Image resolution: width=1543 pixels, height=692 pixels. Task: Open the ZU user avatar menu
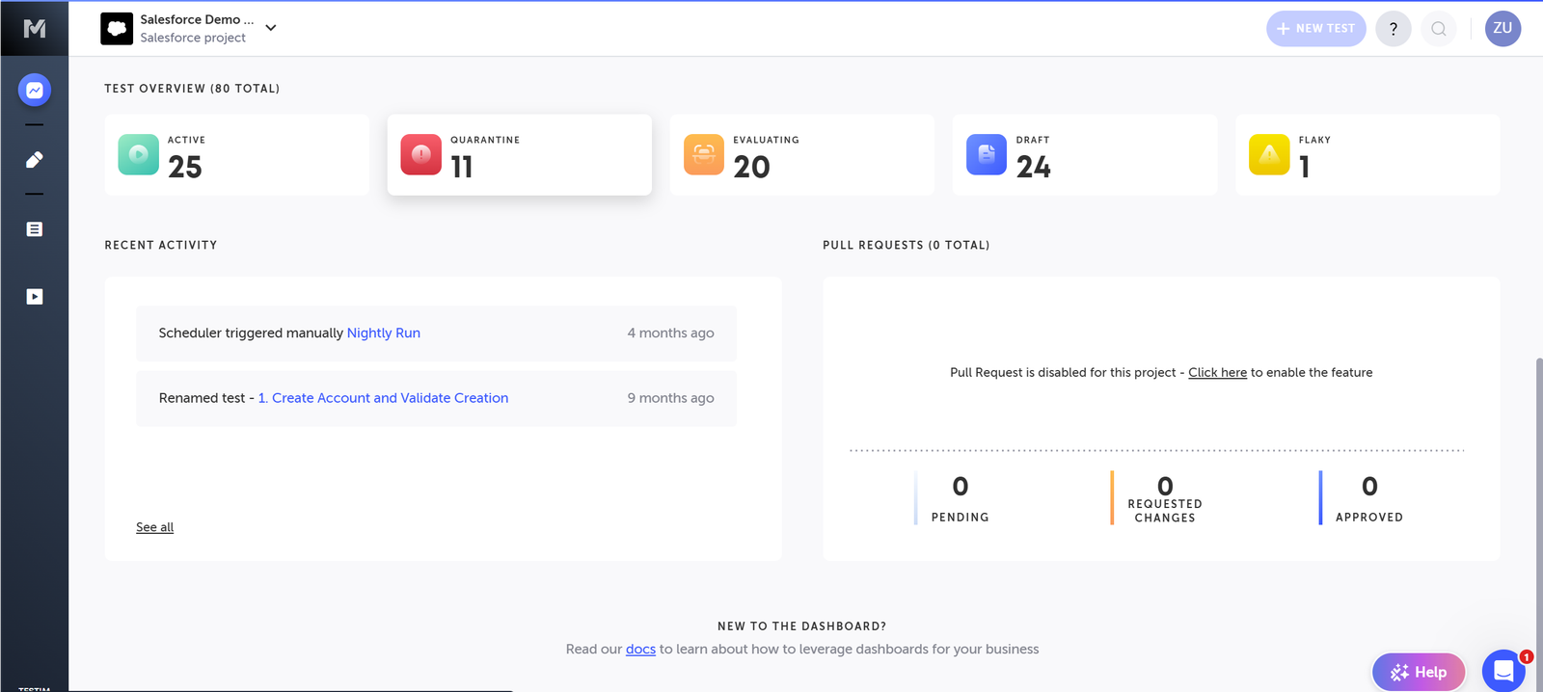pos(1502,28)
